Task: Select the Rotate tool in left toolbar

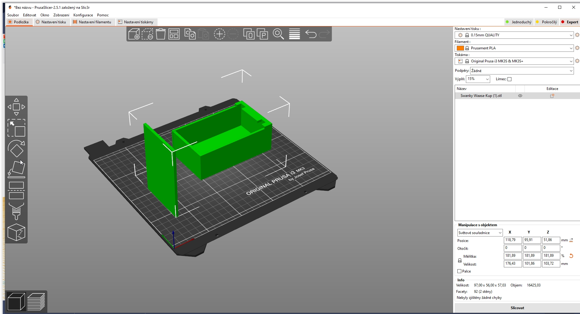Action: click(16, 148)
